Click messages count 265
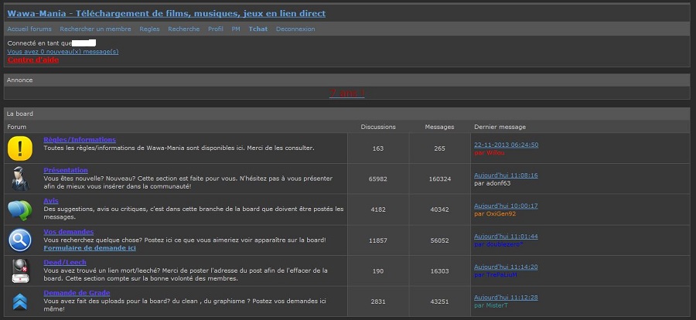 (x=439, y=148)
